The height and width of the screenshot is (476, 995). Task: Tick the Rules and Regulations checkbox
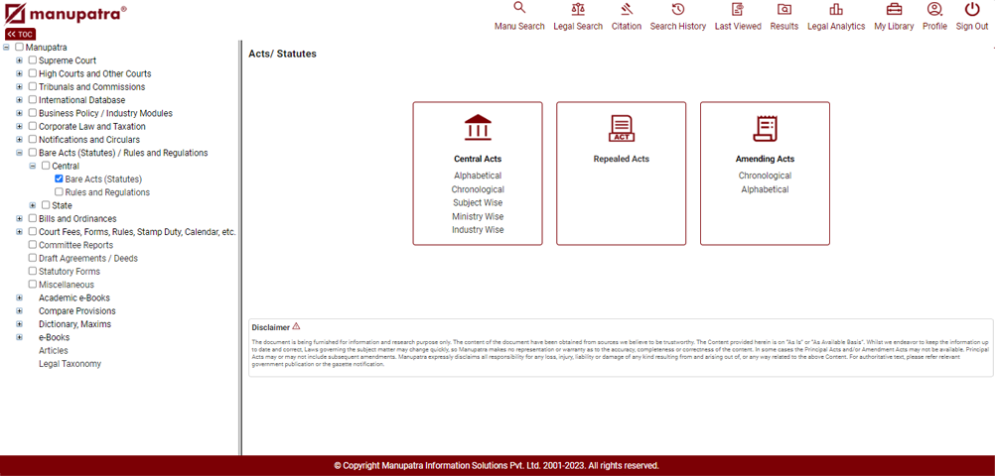60,192
